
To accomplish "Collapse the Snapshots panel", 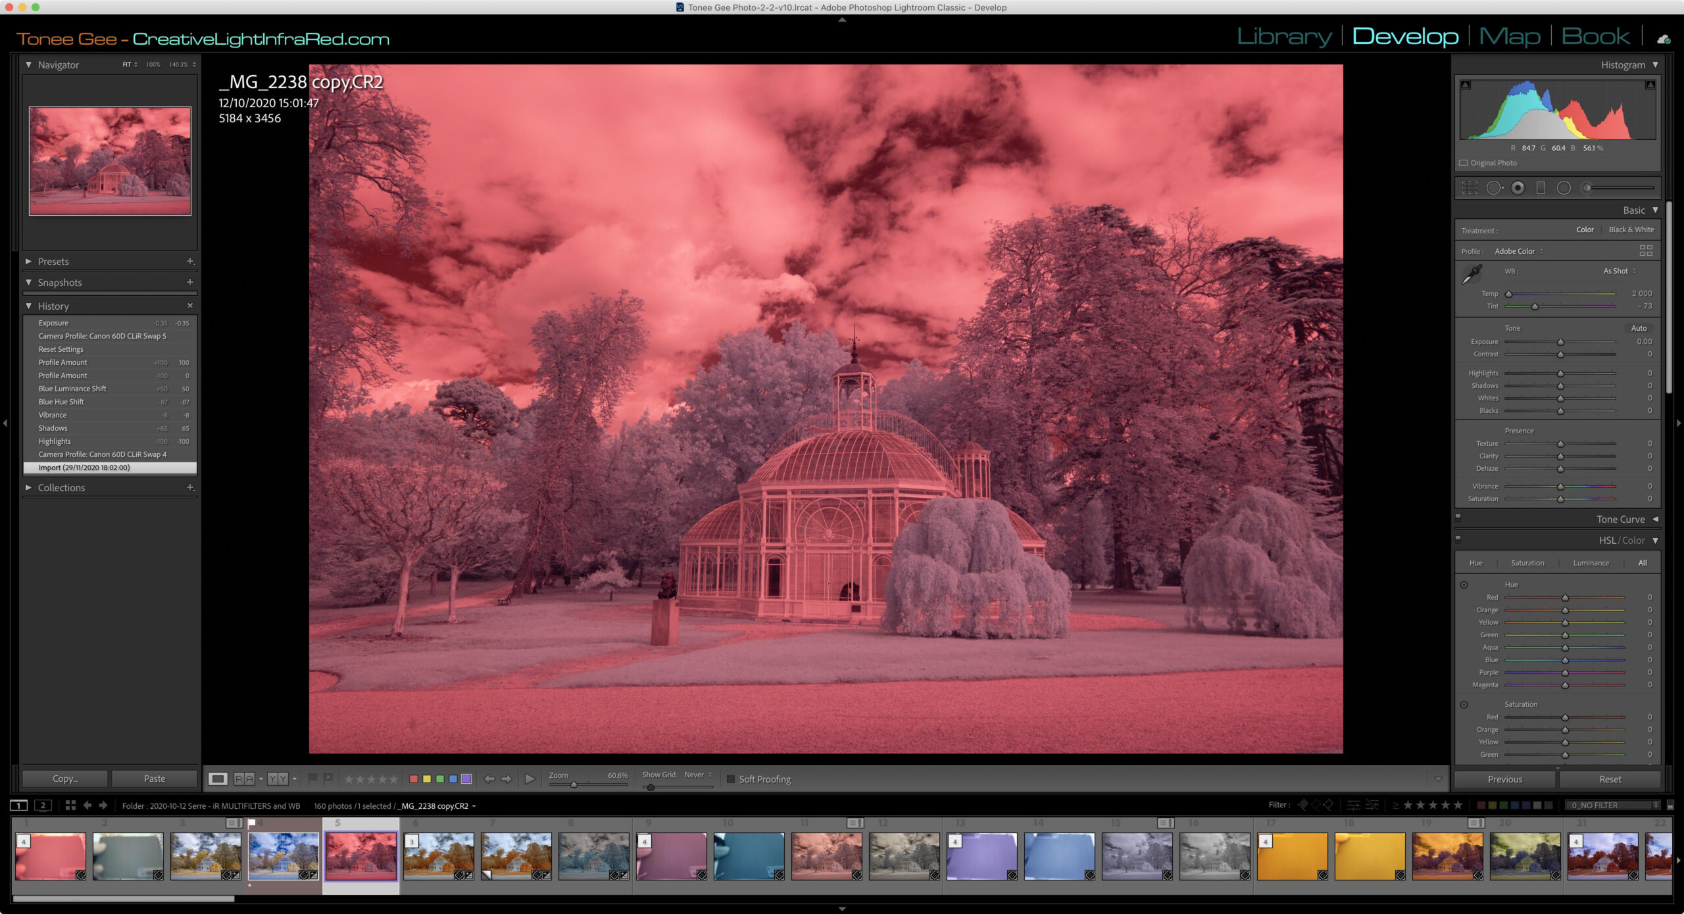I will (28, 282).
